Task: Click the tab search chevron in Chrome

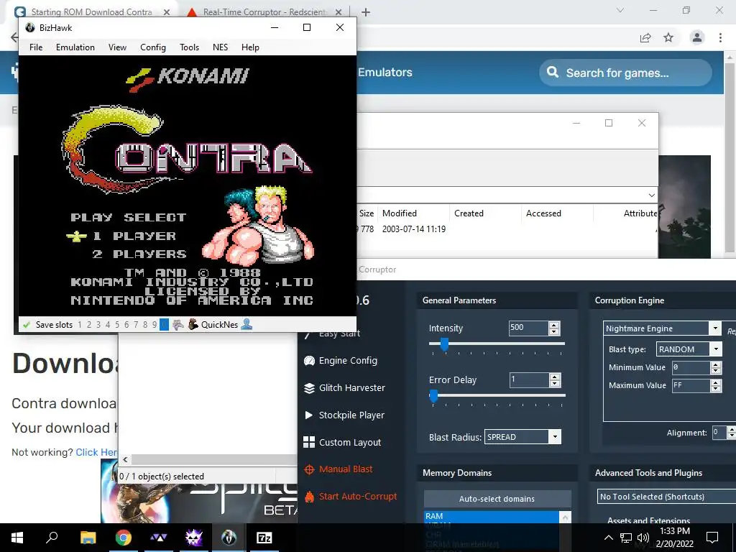Action: coord(620,10)
